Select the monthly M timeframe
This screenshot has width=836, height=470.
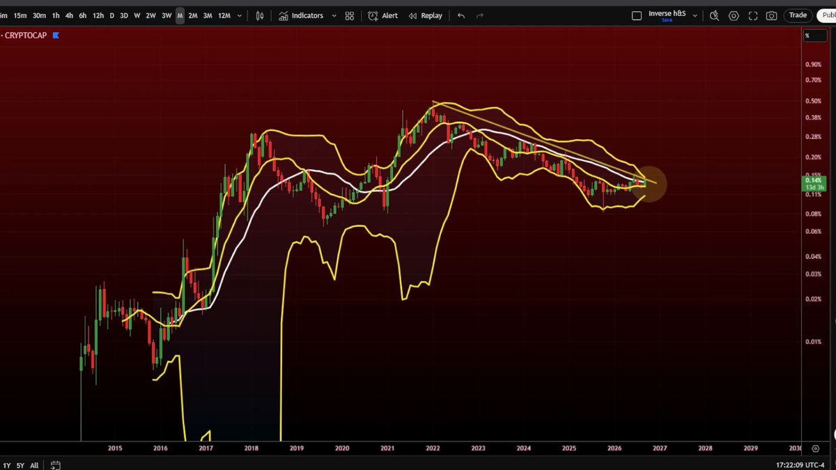(x=180, y=15)
